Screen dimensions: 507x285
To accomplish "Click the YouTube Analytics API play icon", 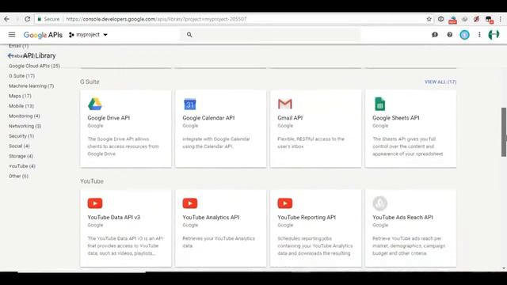I will point(190,203).
